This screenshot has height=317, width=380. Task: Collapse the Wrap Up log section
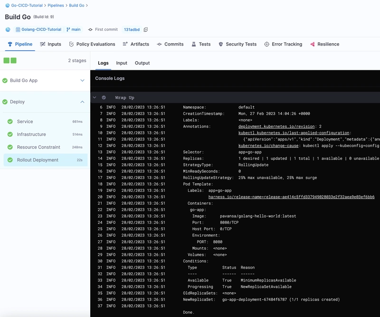click(95, 98)
